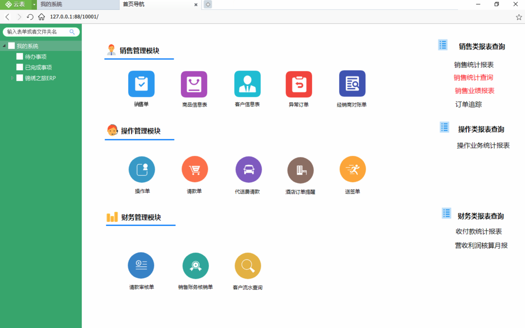Click the headset avatar by 操作管理模块
The image size is (525, 328).
(x=112, y=130)
